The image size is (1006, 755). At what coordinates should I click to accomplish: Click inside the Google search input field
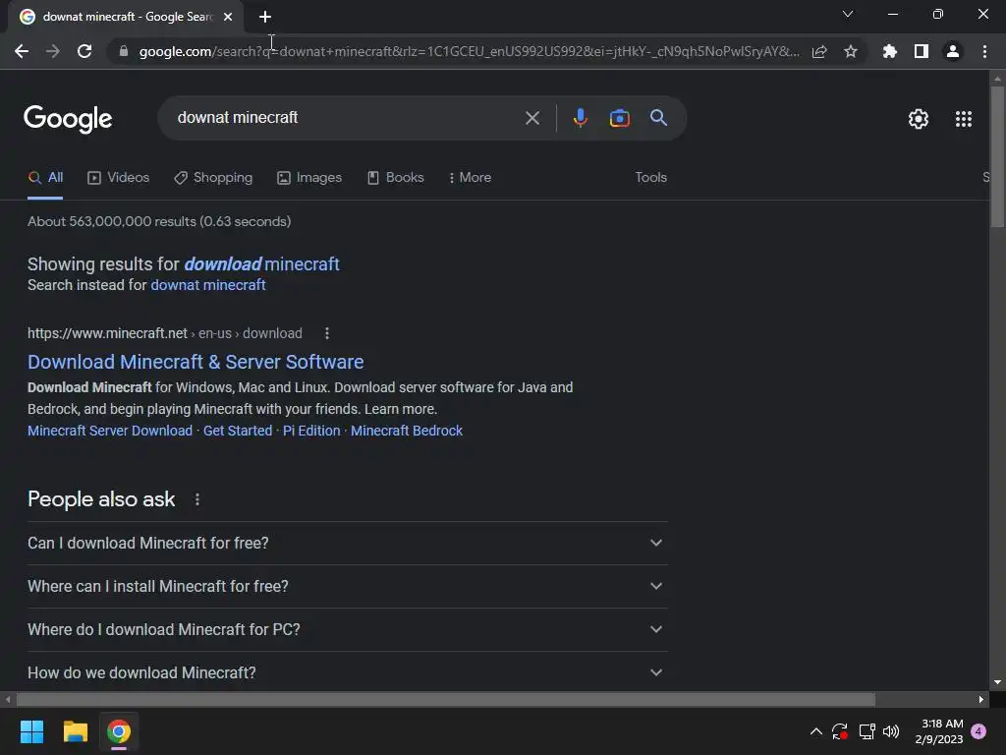pos(347,118)
